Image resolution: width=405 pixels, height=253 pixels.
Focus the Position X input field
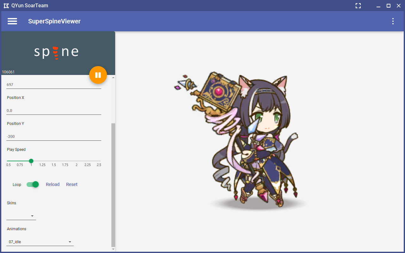(x=54, y=111)
